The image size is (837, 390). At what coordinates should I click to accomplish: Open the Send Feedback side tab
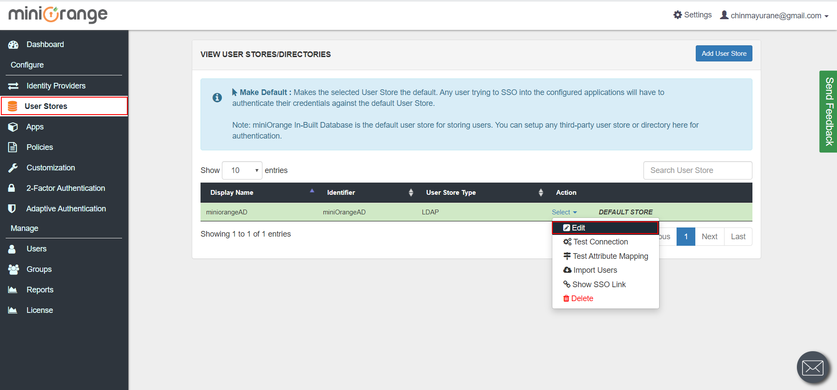828,112
